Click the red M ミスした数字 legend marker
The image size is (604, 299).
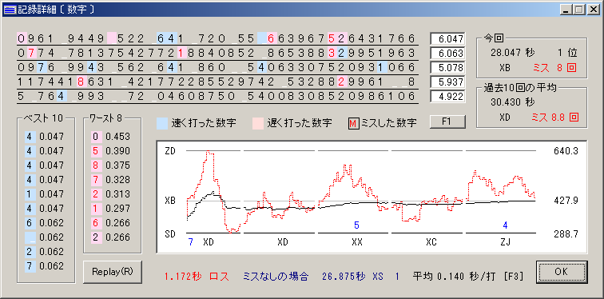click(353, 123)
